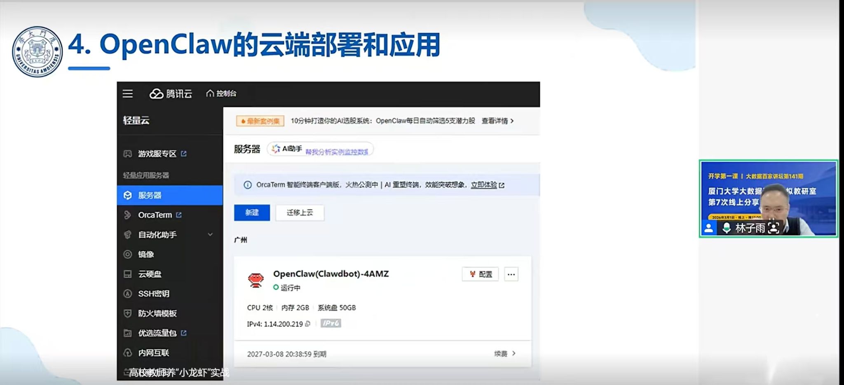Click 查看详情 in the banner
The image size is (844, 385).
click(497, 121)
